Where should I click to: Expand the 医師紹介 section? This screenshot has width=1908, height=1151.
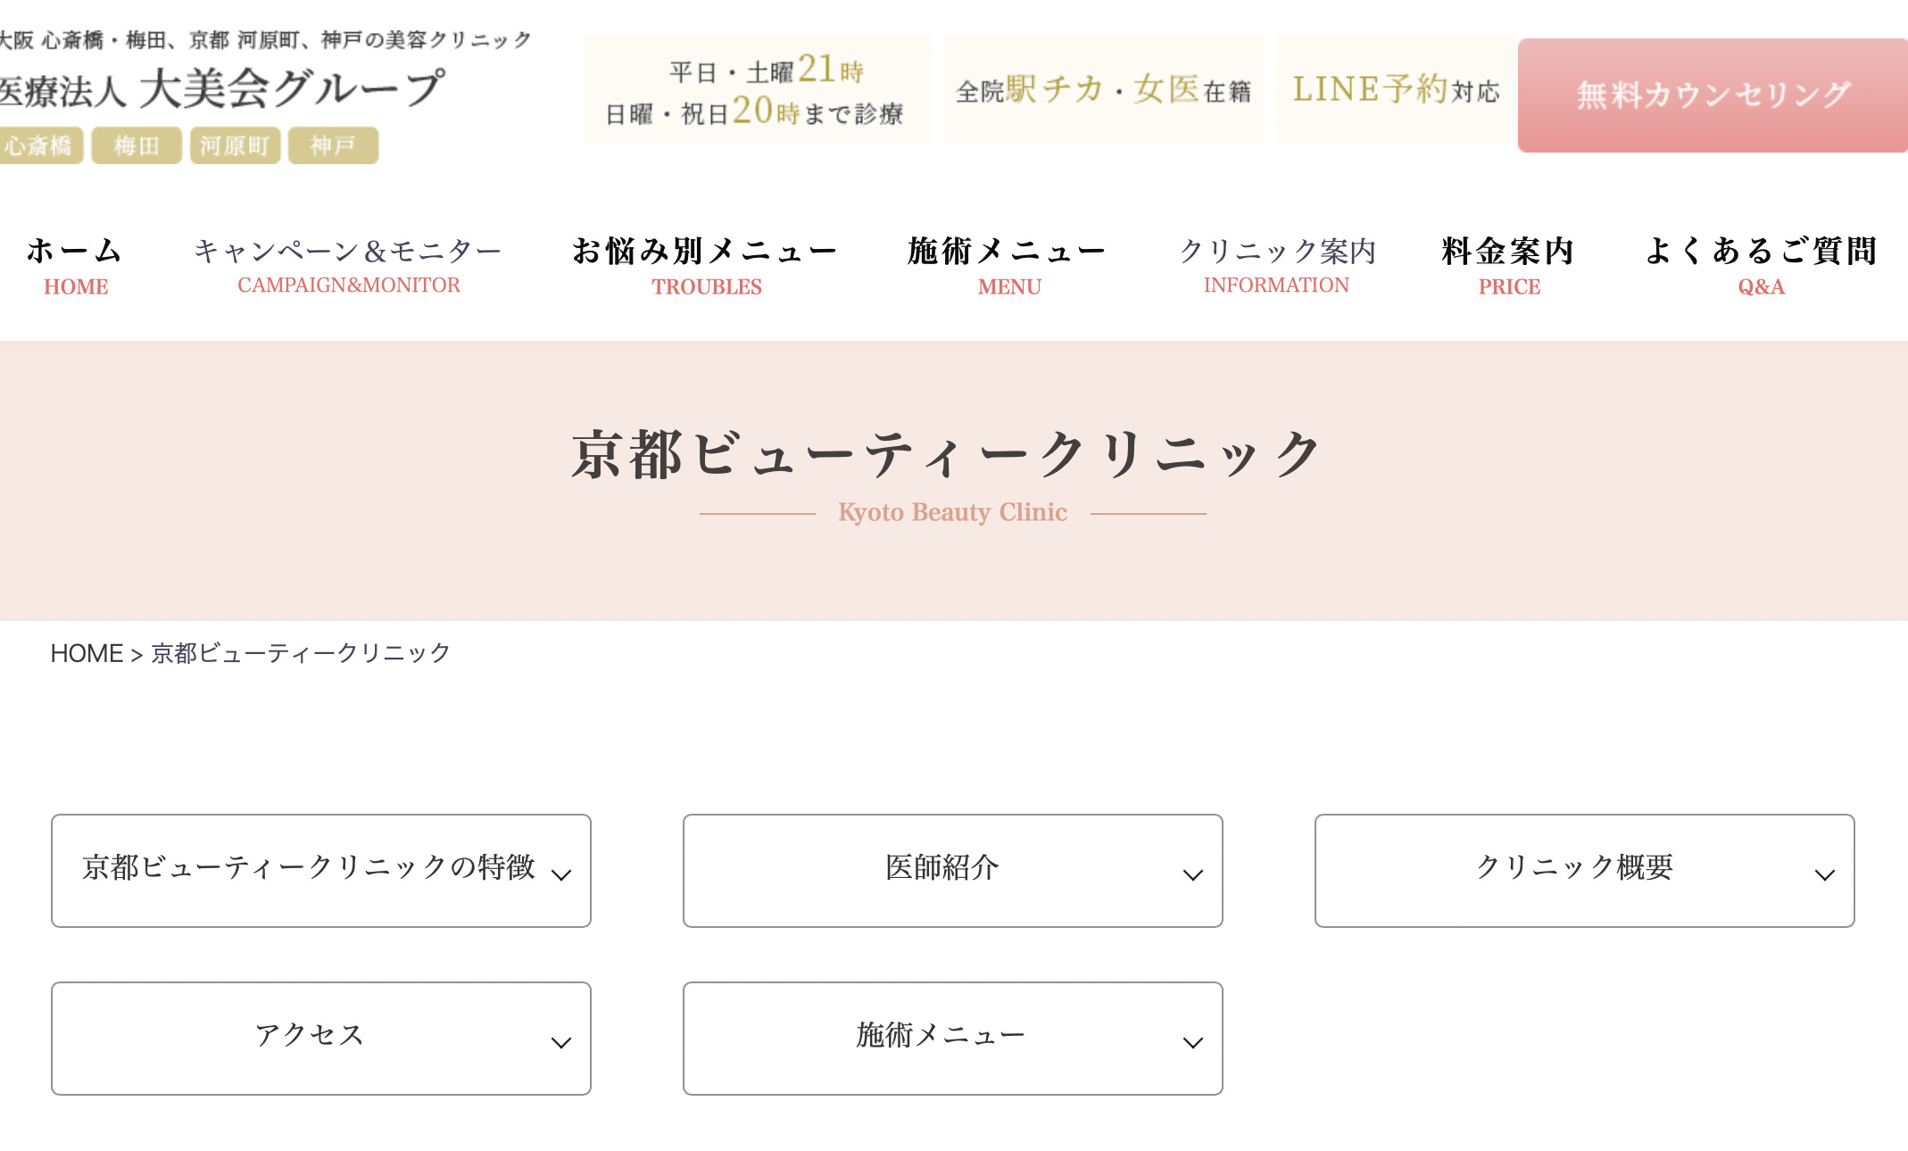[x=952, y=870]
